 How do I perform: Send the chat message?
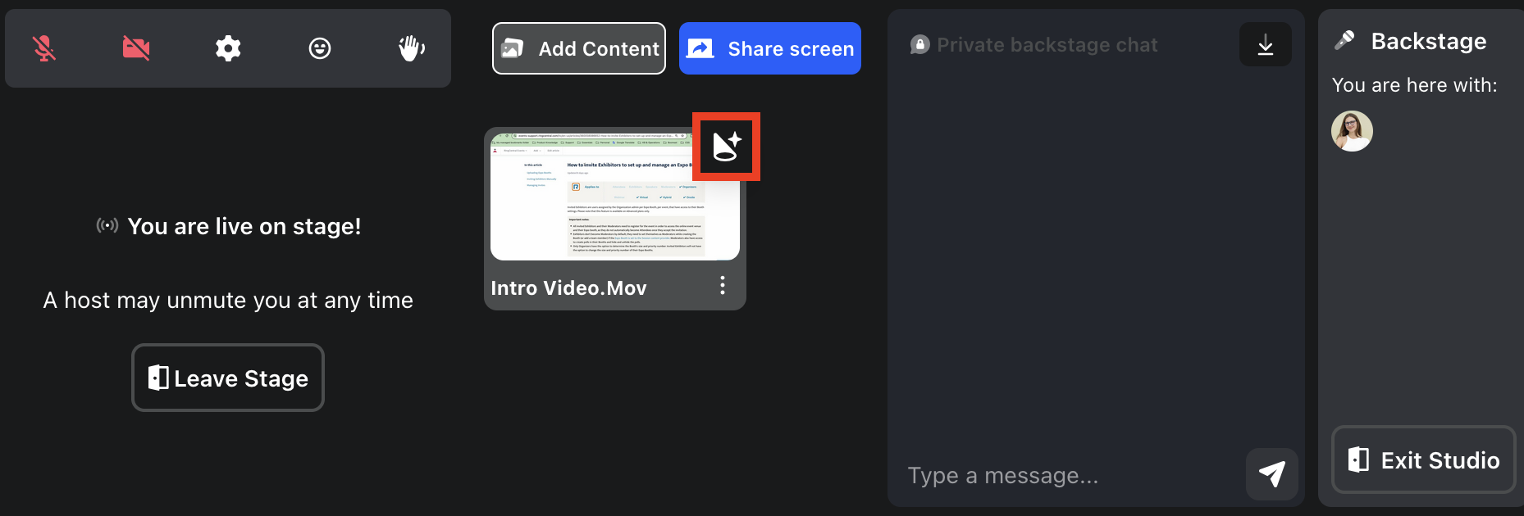1272,473
